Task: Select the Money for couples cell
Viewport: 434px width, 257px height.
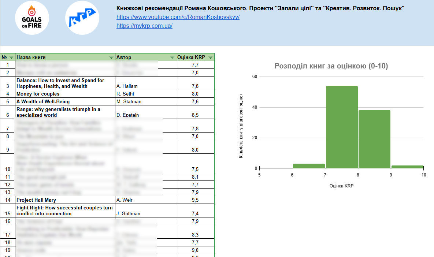Action: [x=38, y=94]
